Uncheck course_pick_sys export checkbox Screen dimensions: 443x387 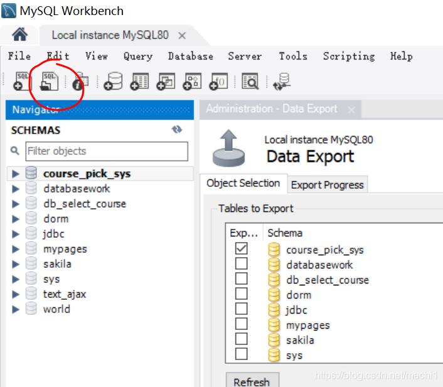(x=242, y=248)
